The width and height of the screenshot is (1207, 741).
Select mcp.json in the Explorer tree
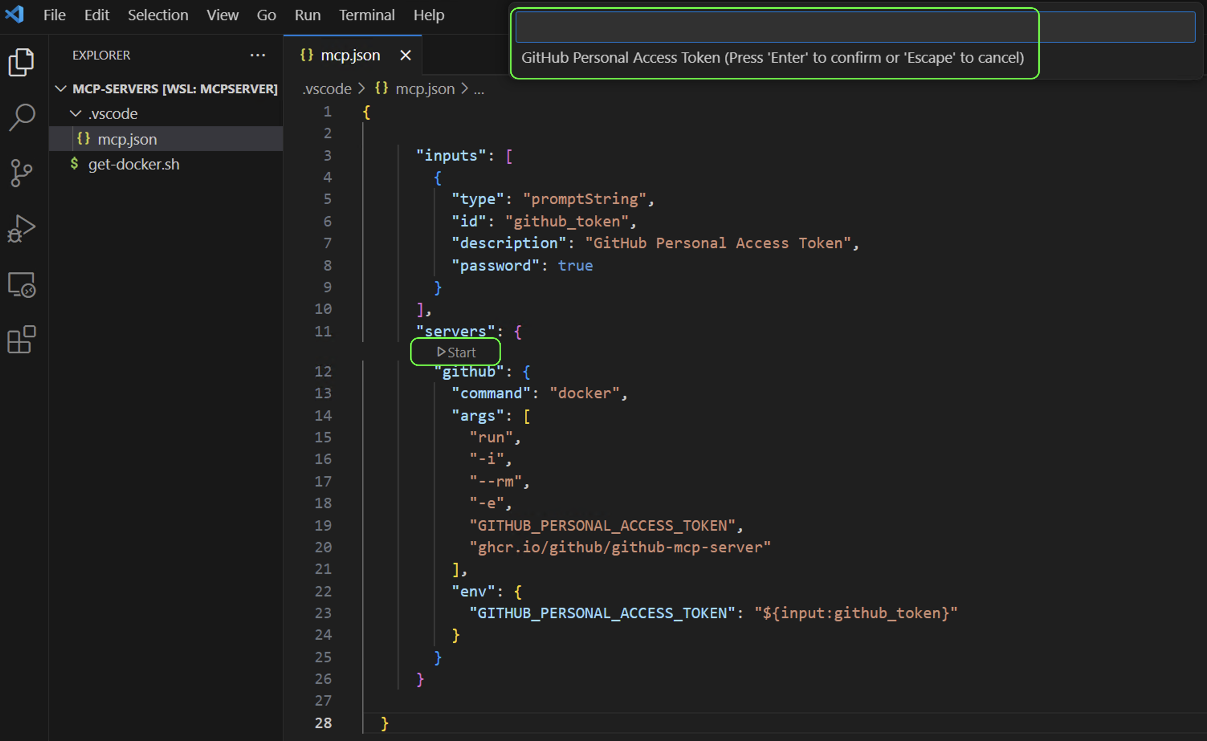click(x=166, y=139)
